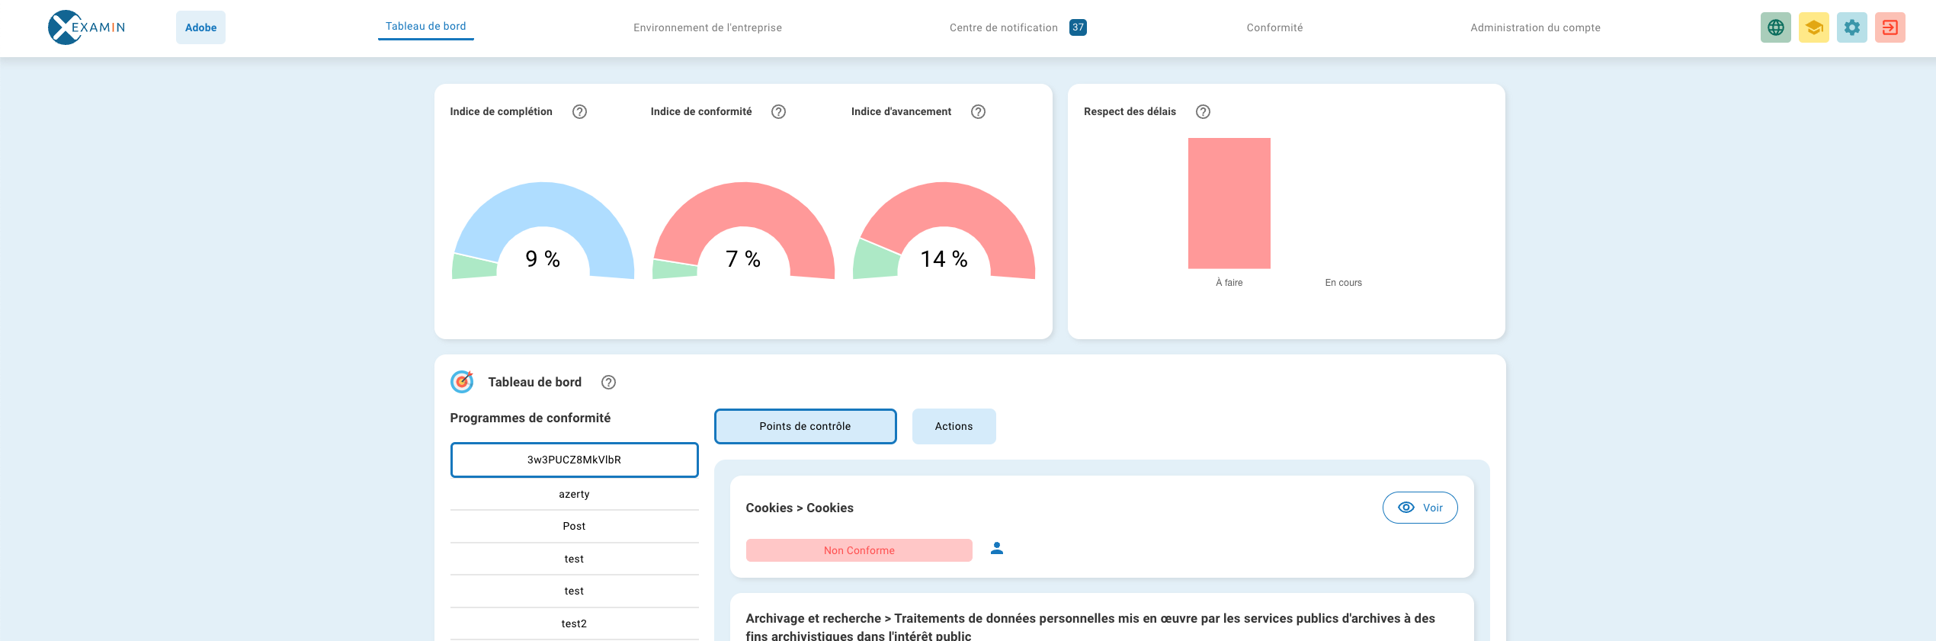The image size is (1936, 641).
Task: Select the Post program
Action: pos(574,526)
